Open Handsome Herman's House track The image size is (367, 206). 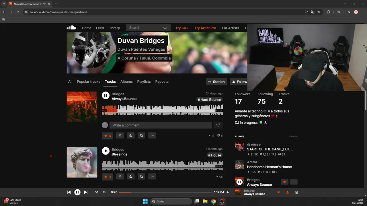[x=270, y=167]
